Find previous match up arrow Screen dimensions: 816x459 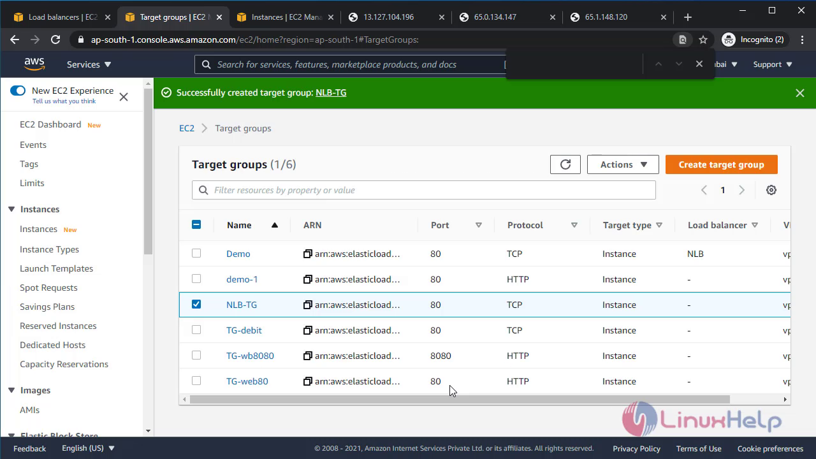[x=659, y=64]
